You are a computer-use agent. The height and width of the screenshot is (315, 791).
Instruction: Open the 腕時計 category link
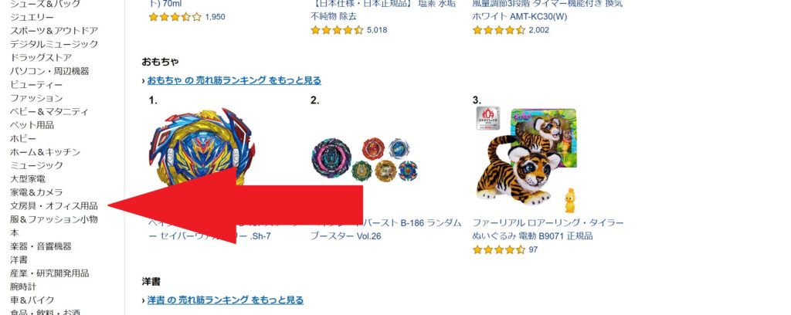click(x=23, y=286)
